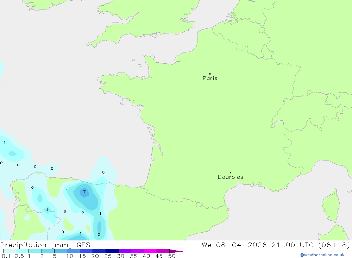Click the Paris city label

click(x=210, y=78)
